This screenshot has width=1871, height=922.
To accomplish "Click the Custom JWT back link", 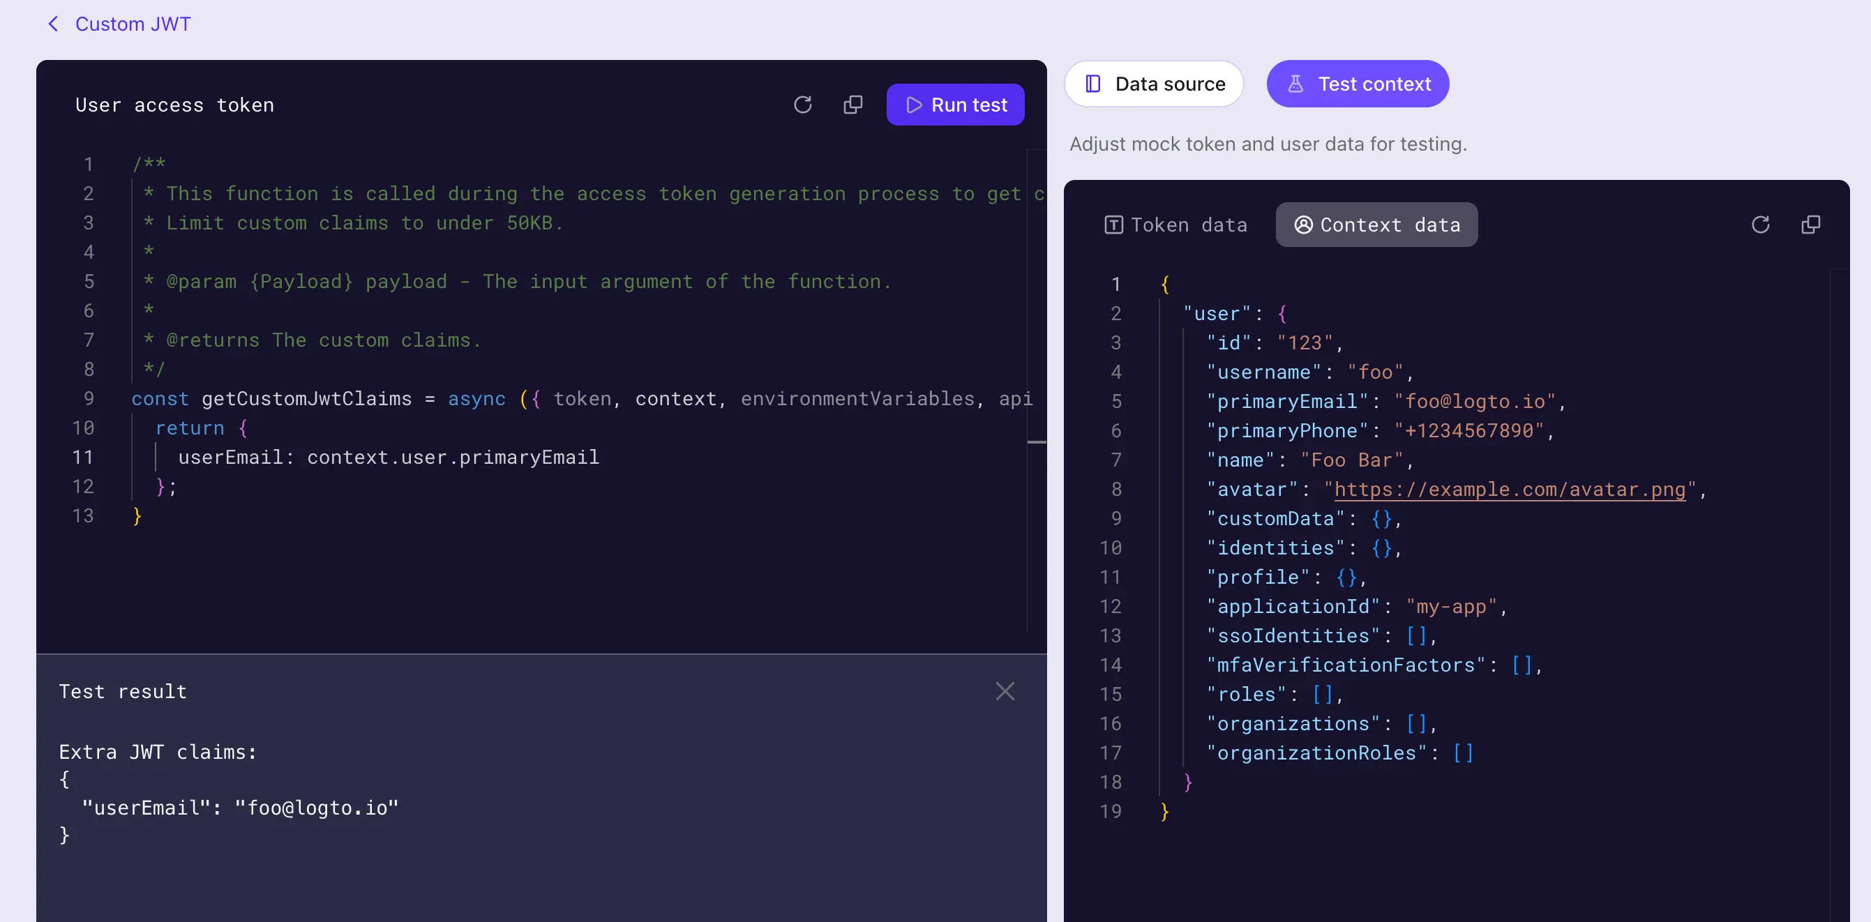I will pos(132,24).
